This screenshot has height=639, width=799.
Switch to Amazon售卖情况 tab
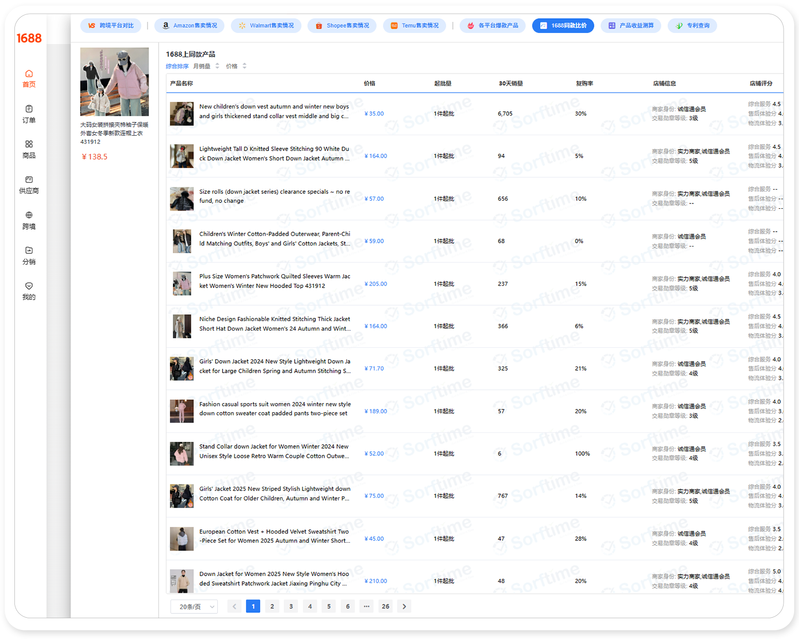(190, 26)
